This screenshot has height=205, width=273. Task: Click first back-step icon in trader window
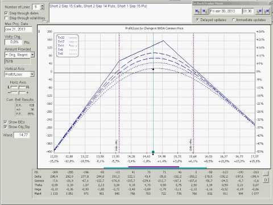(x=197, y=11)
